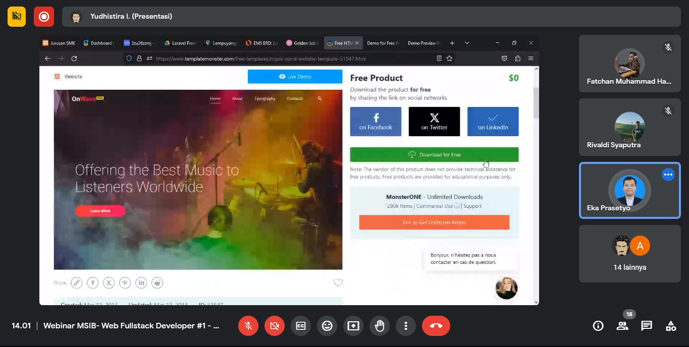Switch to Jurusan SMK browser tab

click(x=59, y=43)
